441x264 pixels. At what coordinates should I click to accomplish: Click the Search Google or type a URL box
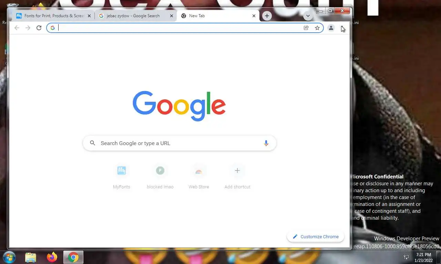180,143
